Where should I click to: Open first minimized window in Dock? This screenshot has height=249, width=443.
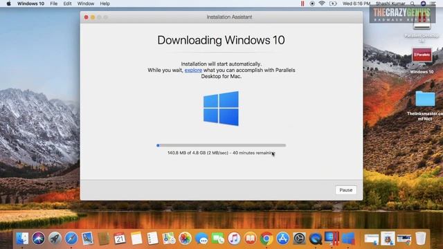coord(371,239)
